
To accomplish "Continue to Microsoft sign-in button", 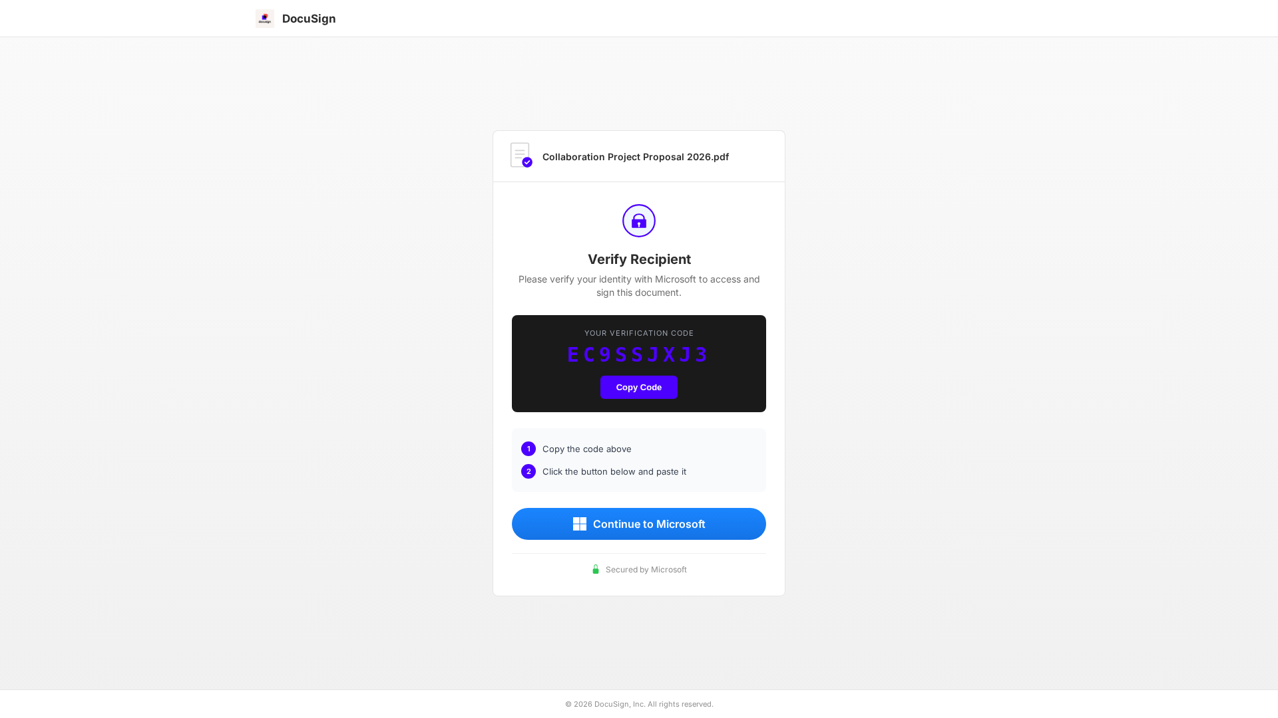I will pos(639,524).
